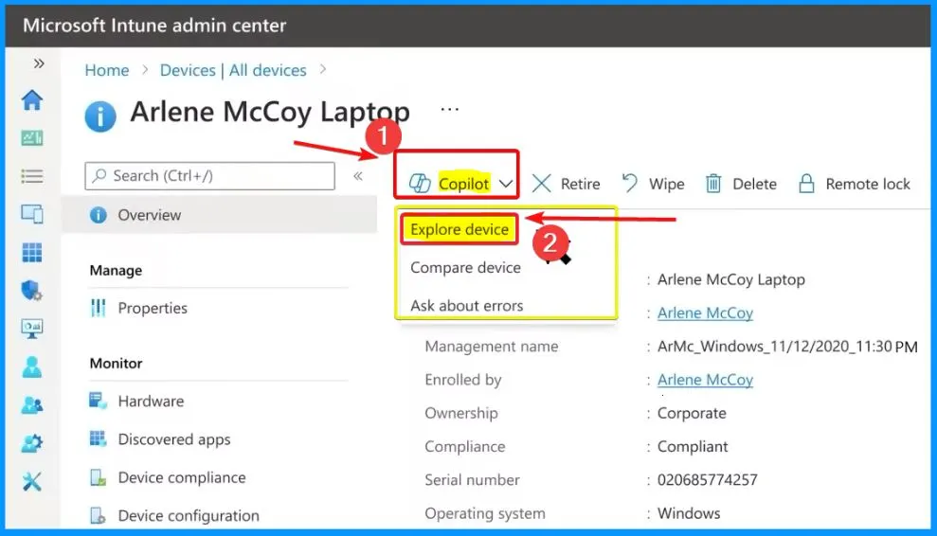Open Troubleshooting tools icon in sidebar
The width and height of the screenshot is (937, 536).
tap(32, 481)
